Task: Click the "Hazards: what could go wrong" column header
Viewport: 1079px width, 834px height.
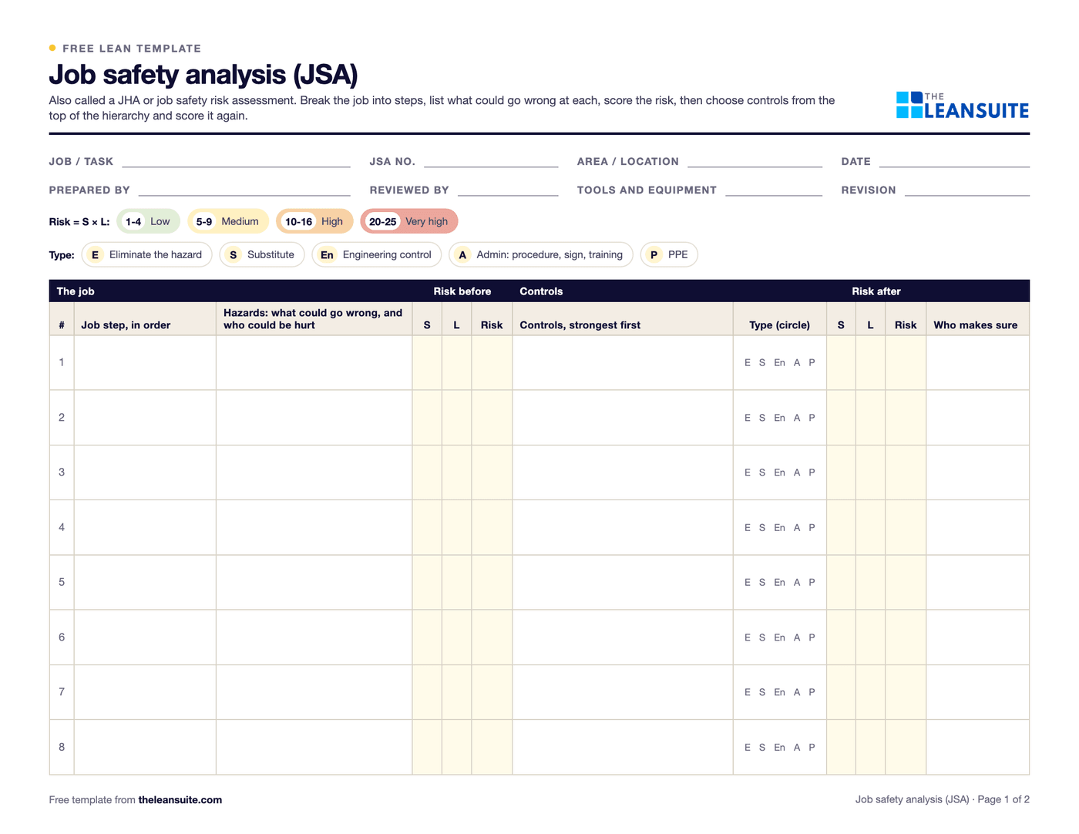Action: [x=313, y=319]
